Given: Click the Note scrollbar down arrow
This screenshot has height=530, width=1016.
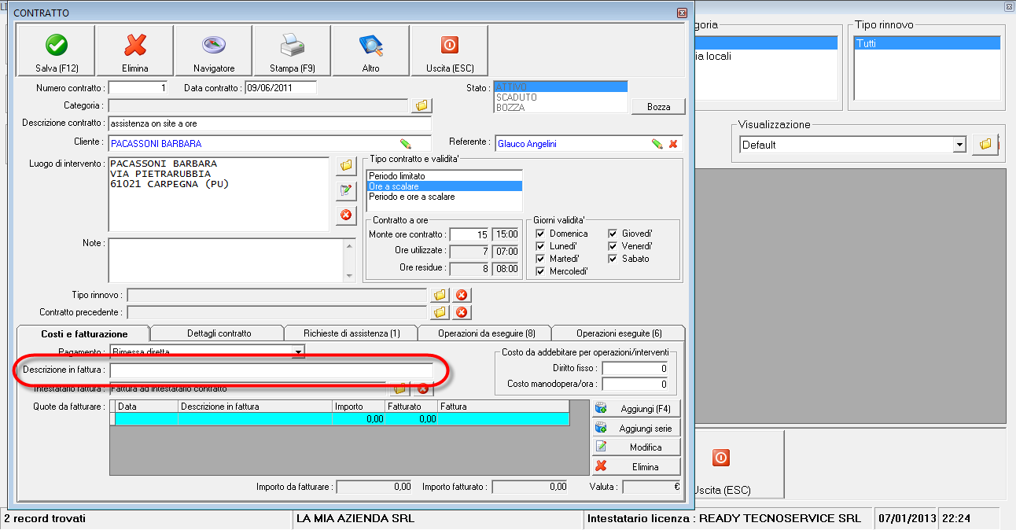Looking at the screenshot, I should (350, 275).
